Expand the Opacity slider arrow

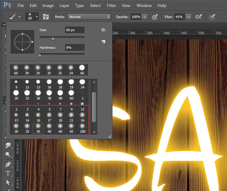pyautogui.click(x=145, y=17)
